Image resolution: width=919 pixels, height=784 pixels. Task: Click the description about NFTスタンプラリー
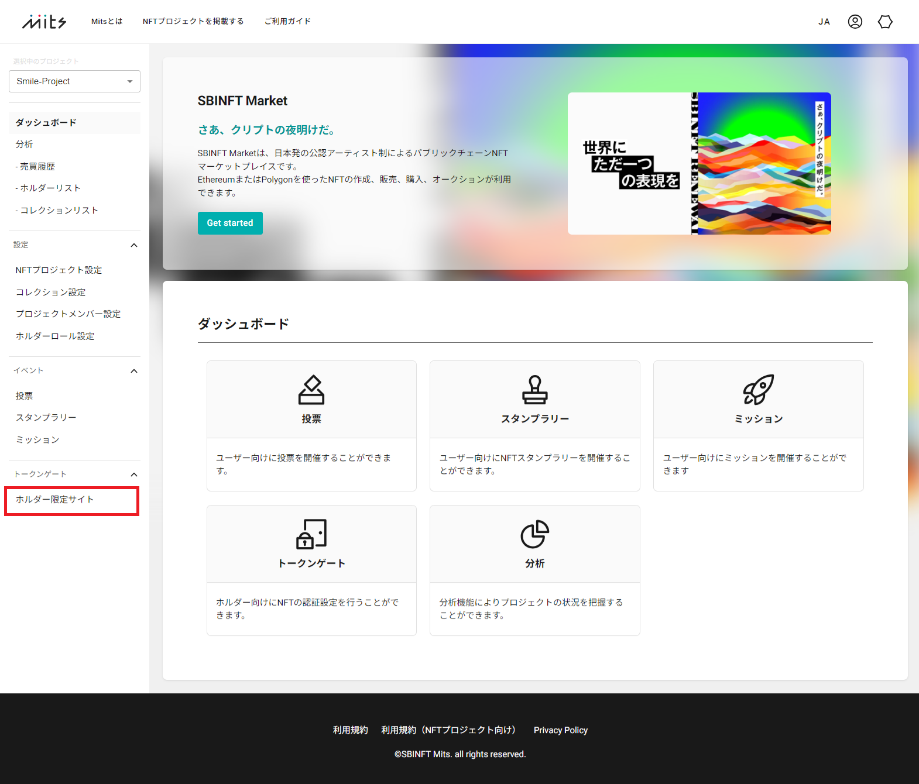535,465
